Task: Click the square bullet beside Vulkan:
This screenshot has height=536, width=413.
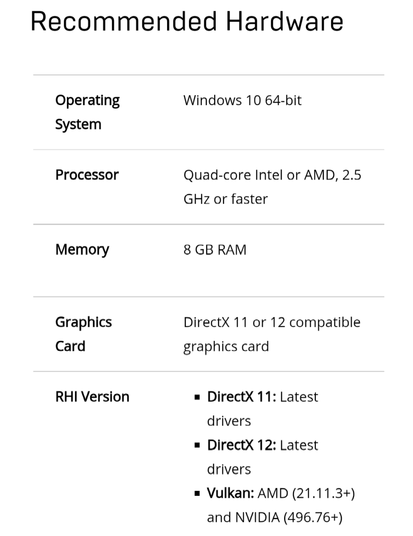Action: pyautogui.click(x=197, y=494)
